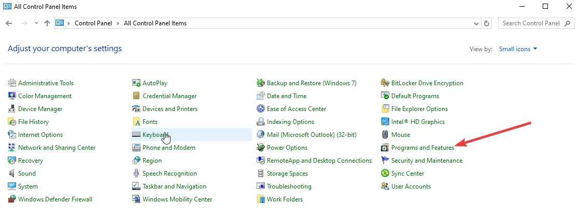
Task: Click the Back navigation arrow
Action: [9, 23]
